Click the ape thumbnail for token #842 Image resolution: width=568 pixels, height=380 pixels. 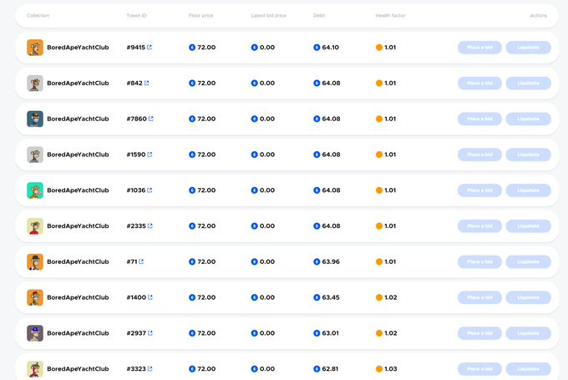tap(35, 83)
